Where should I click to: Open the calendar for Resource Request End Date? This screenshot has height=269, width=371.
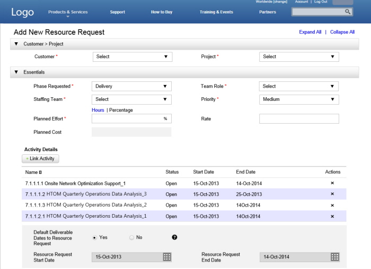coord(335,257)
